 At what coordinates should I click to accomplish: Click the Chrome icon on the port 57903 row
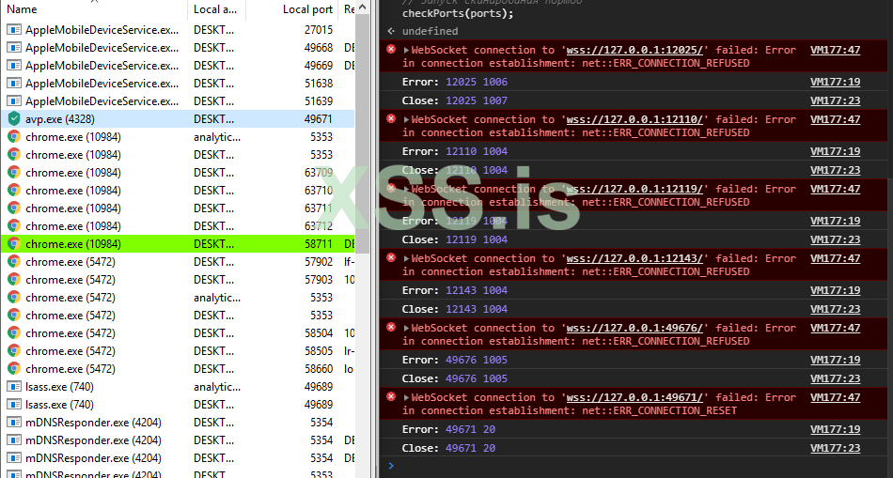pyautogui.click(x=14, y=280)
